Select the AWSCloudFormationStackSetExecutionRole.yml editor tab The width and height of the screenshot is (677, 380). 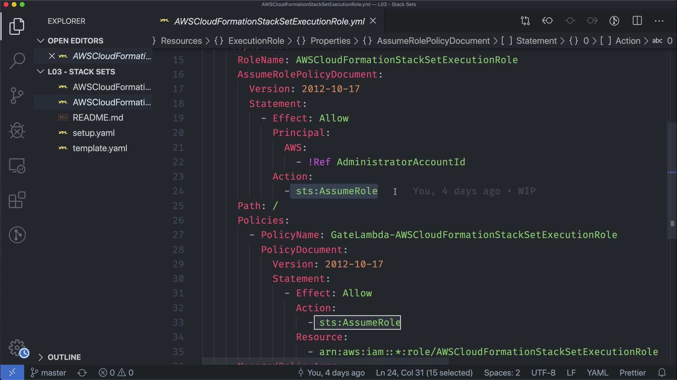click(269, 21)
